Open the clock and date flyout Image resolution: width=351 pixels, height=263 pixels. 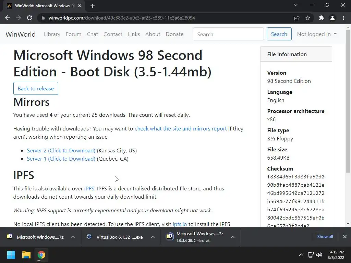[x=336, y=255]
